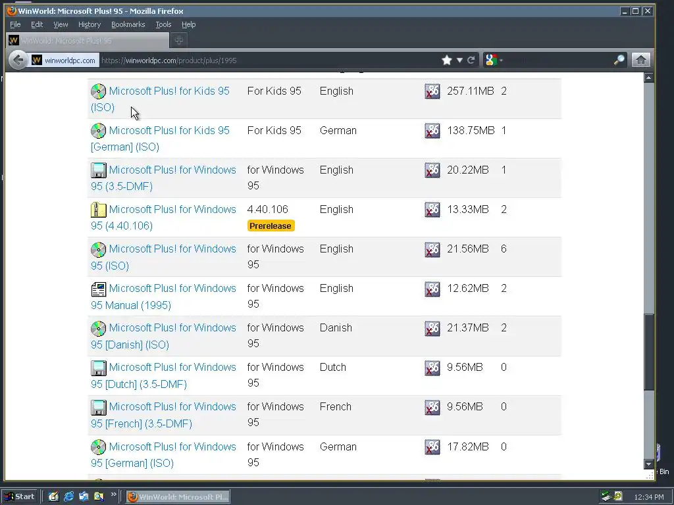Open the Tools menu
Screen dimensions: 674x505
coord(163,24)
